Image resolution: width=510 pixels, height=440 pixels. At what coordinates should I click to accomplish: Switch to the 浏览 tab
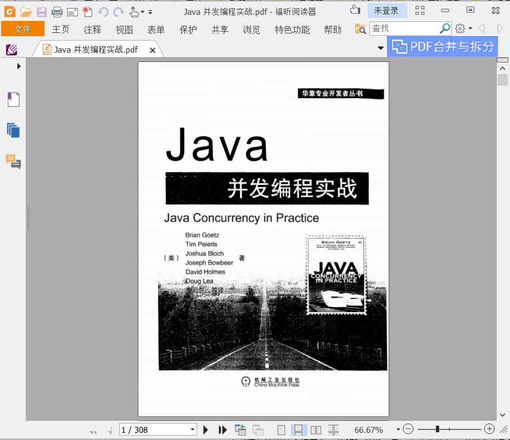tap(252, 30)
